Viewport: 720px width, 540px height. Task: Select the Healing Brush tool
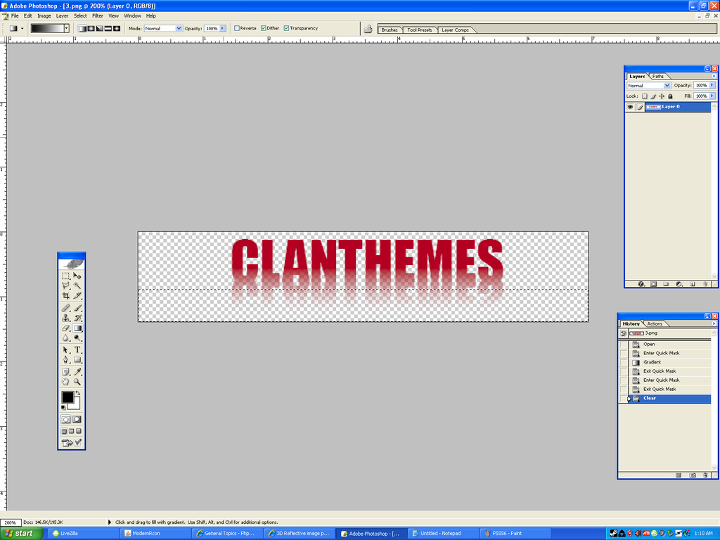(x=65, y=308)
